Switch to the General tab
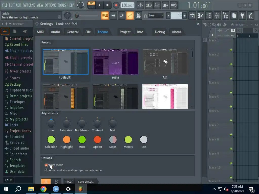The height and width of the screenshot is (194, 259). click(73, 32)
